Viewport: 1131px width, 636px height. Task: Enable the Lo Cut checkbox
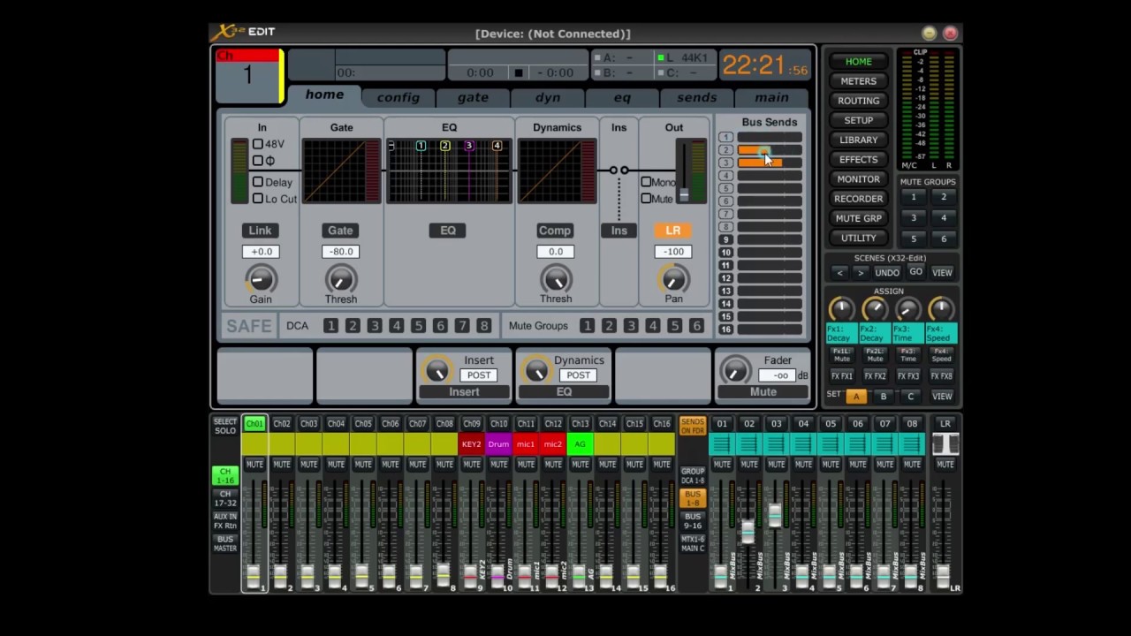coord(258,199)
